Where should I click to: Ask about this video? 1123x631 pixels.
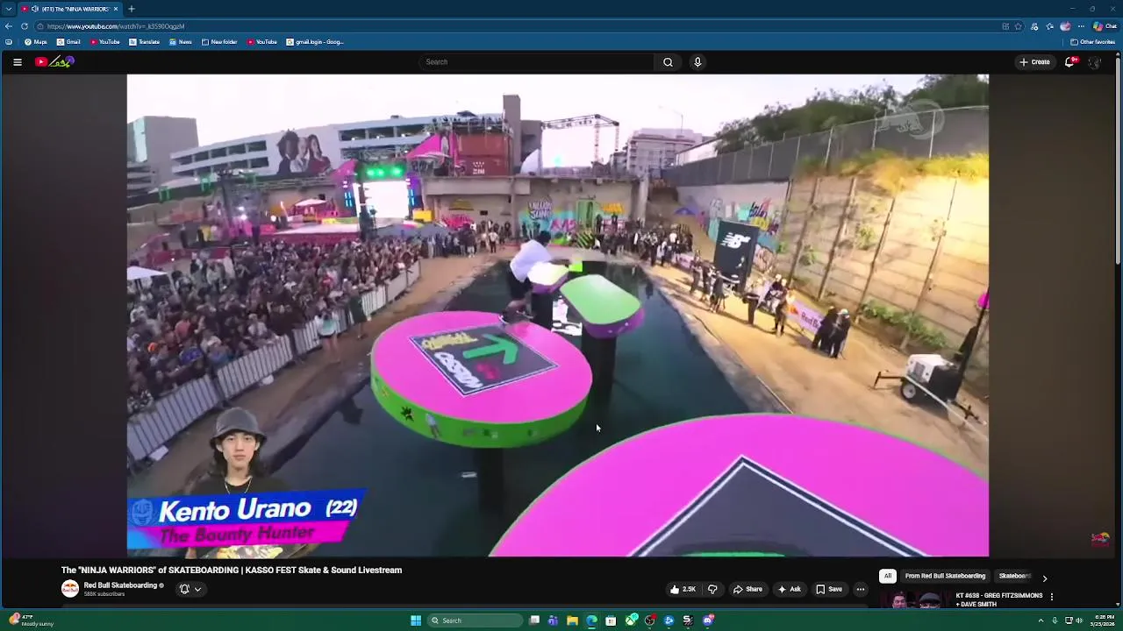click(x=789, y=589)
